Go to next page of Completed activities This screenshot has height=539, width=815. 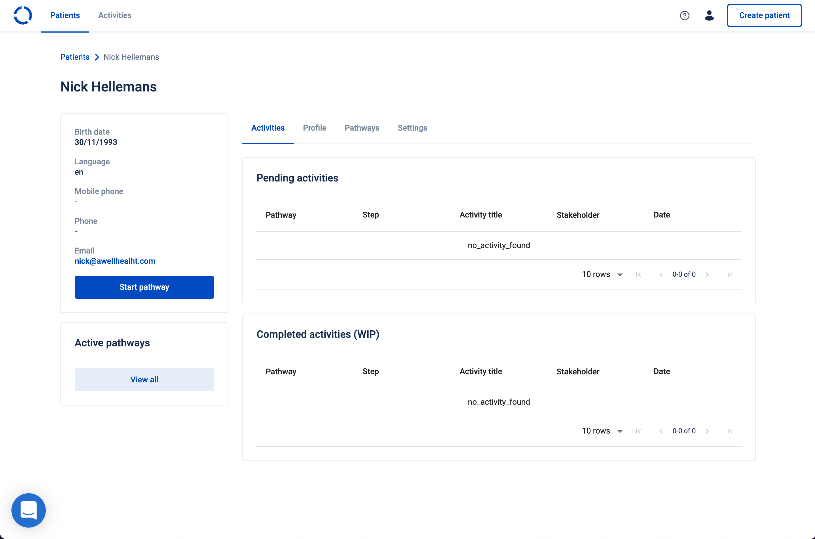(707, 431)
